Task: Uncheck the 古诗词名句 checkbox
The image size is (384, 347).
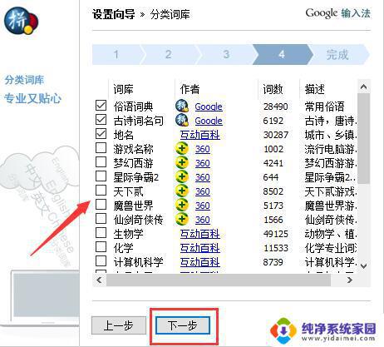Action: pos(101,120)
